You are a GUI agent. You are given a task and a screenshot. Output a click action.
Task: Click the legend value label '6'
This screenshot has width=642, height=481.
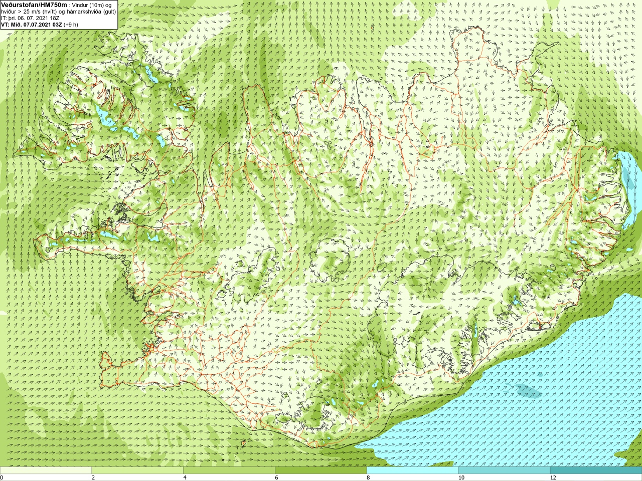277,477
